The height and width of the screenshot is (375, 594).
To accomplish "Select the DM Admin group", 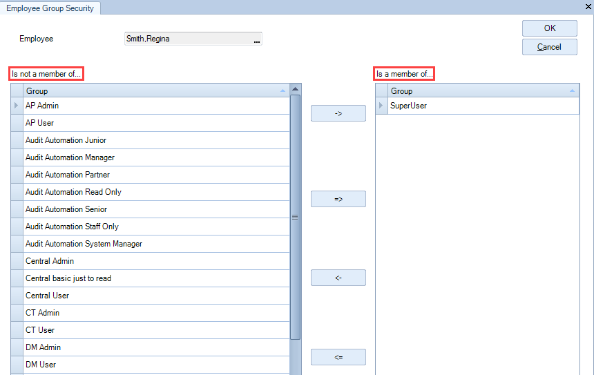I will click(156, 347).
